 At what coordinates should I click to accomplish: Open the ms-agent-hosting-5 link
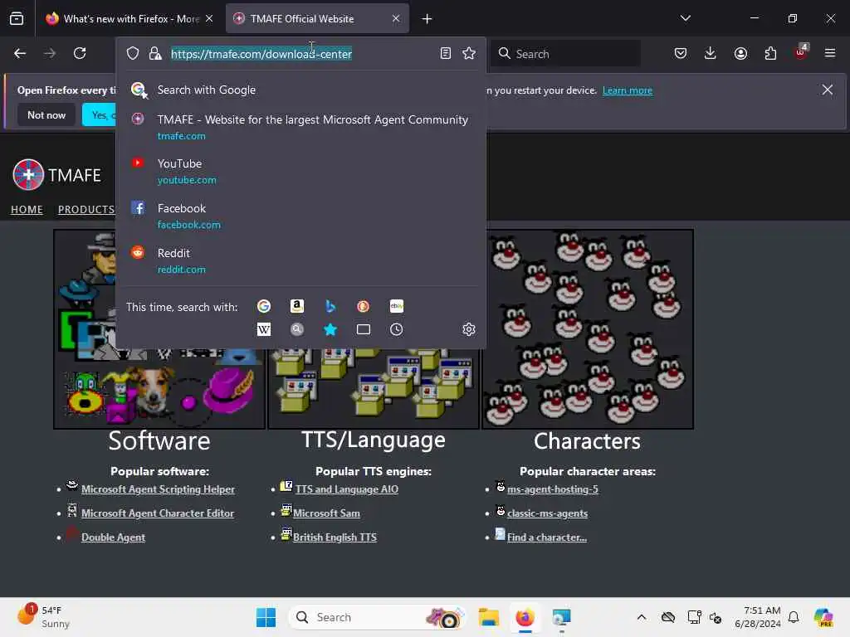click(552, 489)
